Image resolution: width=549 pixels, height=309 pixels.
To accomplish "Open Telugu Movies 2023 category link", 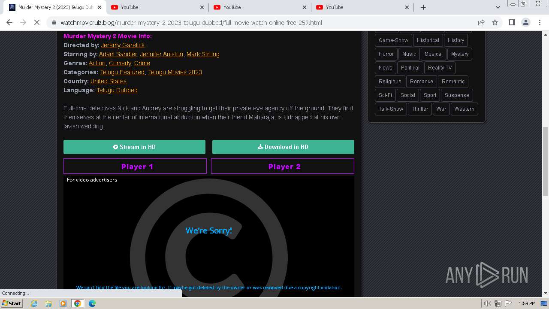I will (x=175, y=72).
